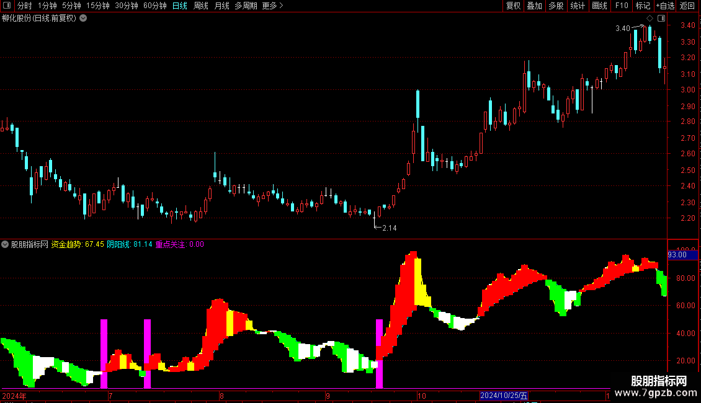Click month 9 on time axis
Screen dimensions: 701x403
point(328,396)
